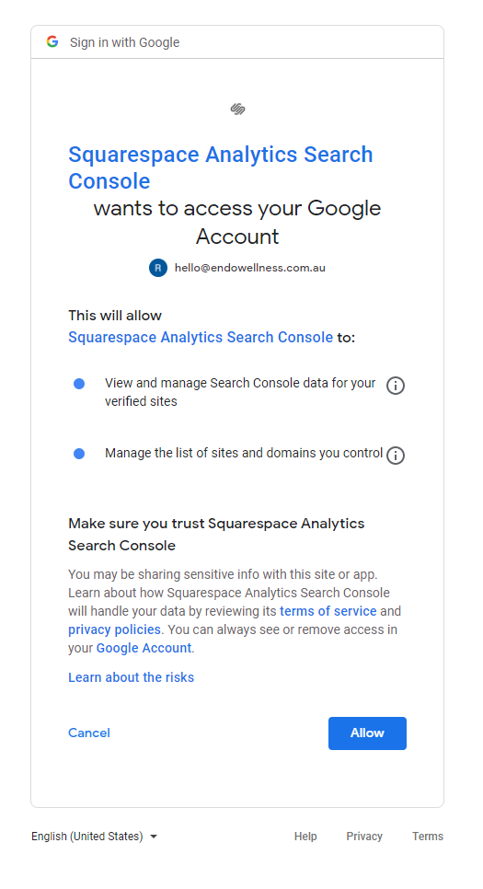Open the terms of service link
Screen dimensions: 483x889
tap(328, 611)
